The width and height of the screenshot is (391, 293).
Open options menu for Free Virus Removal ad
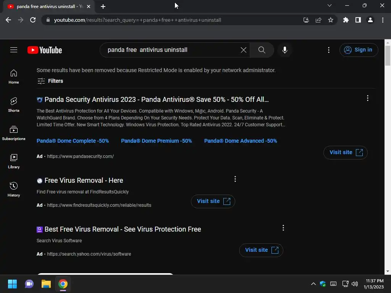pos(235,179)
